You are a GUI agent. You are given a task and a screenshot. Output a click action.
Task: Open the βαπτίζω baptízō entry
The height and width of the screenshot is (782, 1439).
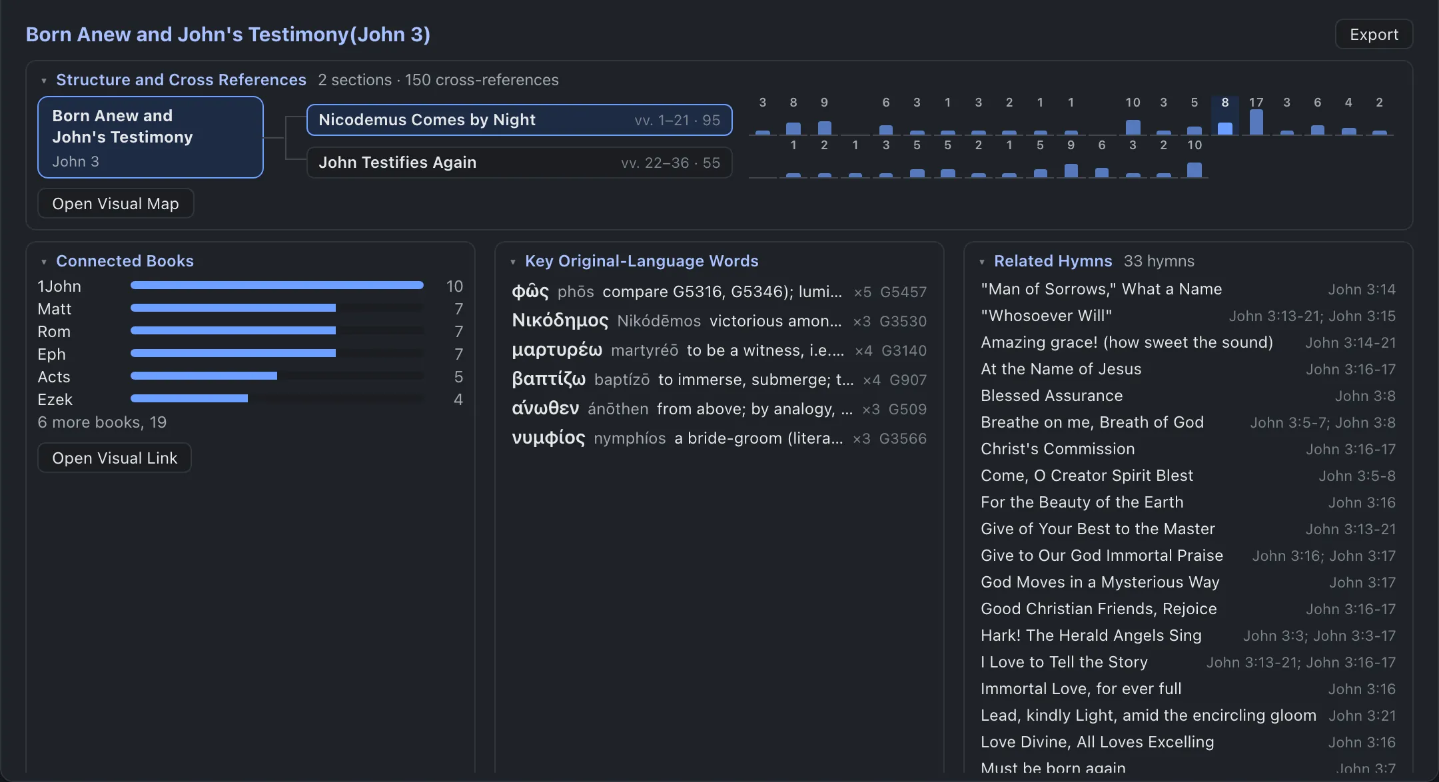click(719, 380)
